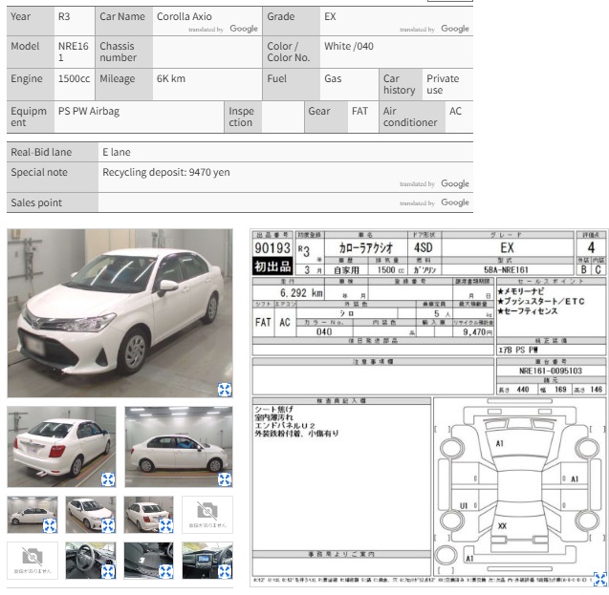Open the rear-view Corolla photo
The image size is (609, 595).
click(61, 446)
